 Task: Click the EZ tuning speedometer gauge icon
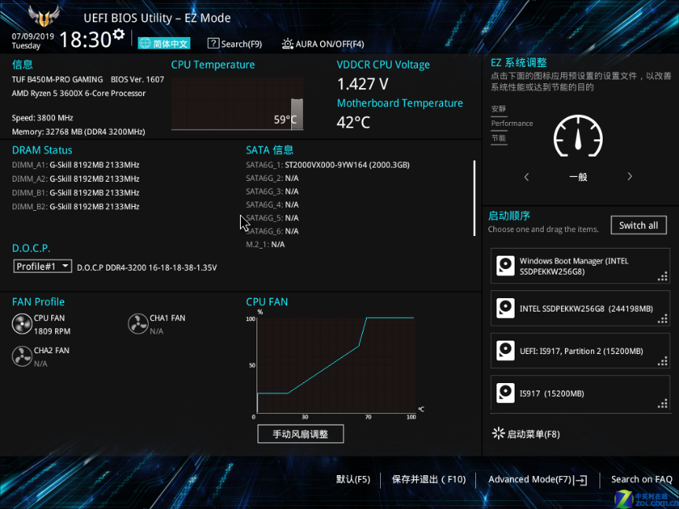578,136
